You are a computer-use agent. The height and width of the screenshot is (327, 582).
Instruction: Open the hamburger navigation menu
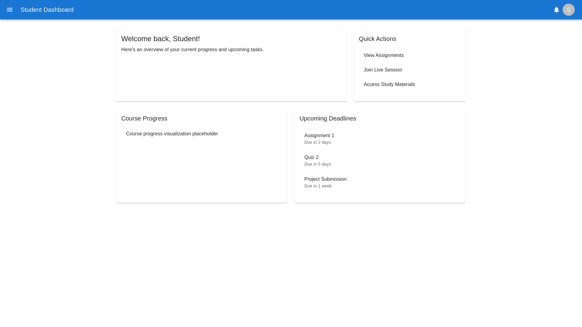click(x=10, y=10)
